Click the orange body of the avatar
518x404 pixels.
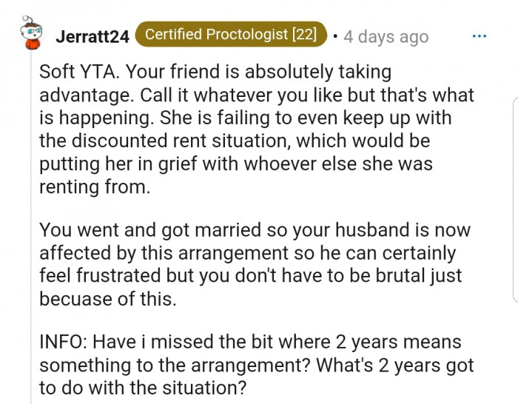click(33, 44)
